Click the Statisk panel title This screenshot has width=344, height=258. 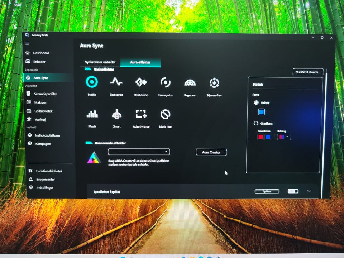258,85
